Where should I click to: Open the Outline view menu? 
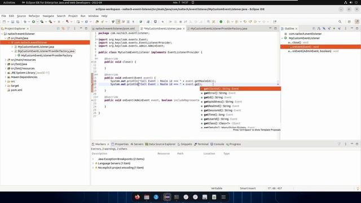346,29
